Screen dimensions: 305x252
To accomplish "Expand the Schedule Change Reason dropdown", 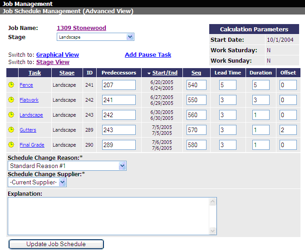I will pyautogui.click(x=122, y=166).
